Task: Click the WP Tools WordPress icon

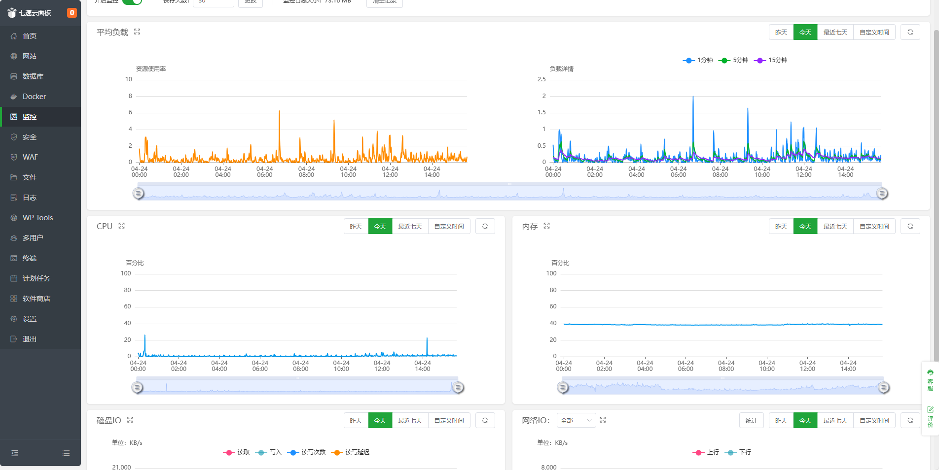Action: coord(14,218)
